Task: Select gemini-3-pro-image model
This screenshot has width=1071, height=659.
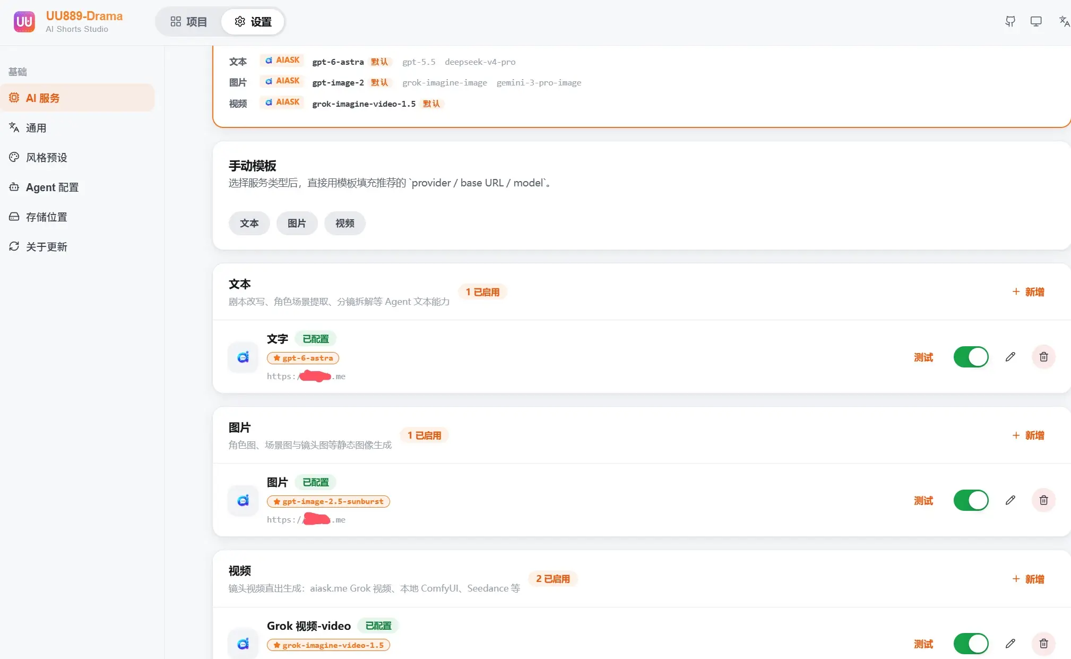Action: pyautogui.click(x=539, y=83)
